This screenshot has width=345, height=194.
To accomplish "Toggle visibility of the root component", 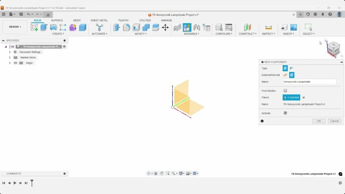I will click(x=12, y=47).
